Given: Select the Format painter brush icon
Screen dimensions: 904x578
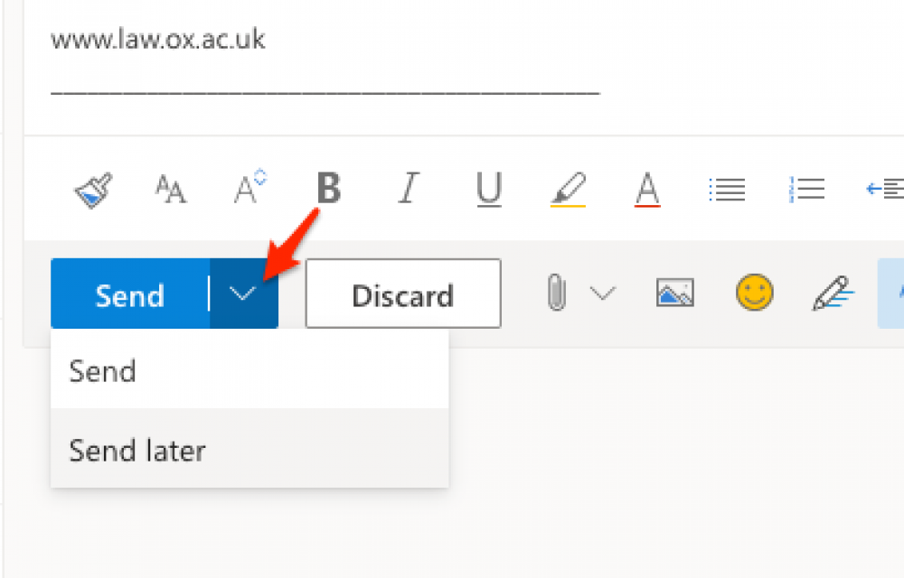Looking at the screenshot, I should click(x=93, y=190).
